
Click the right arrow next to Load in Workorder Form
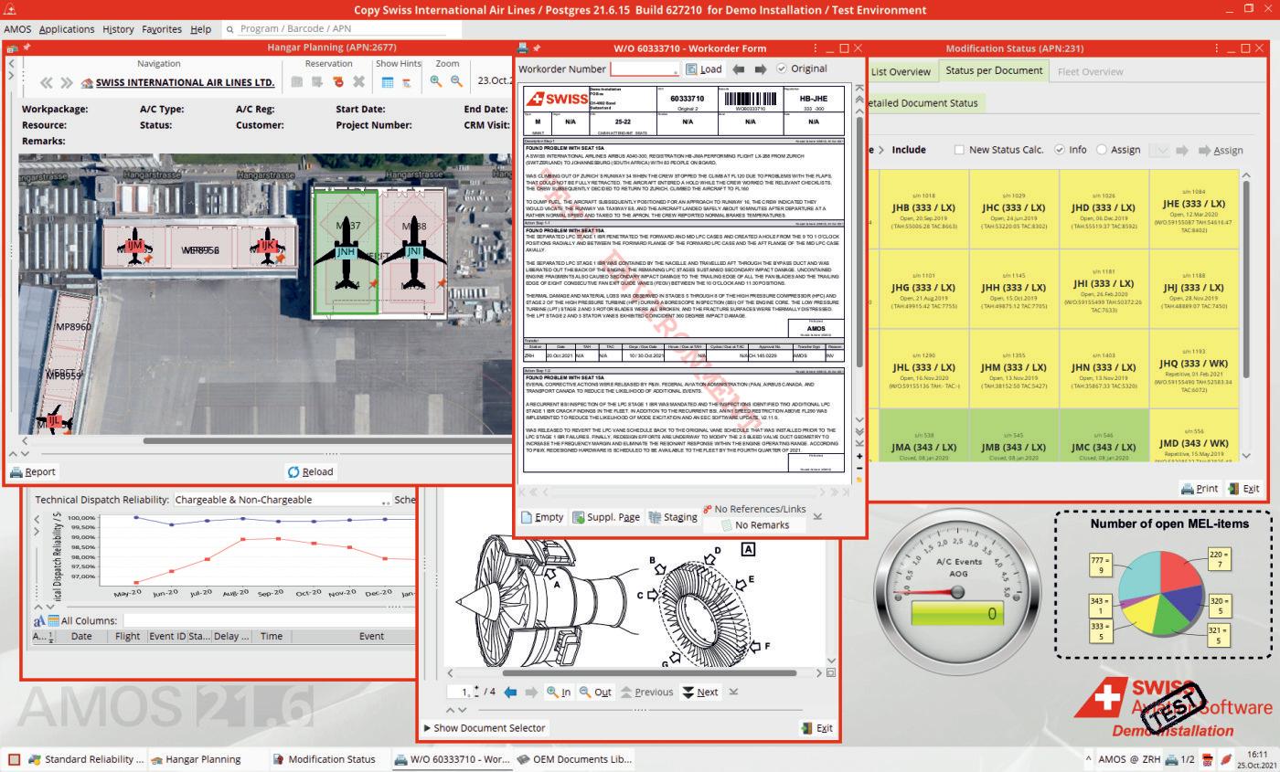point(760,69)
